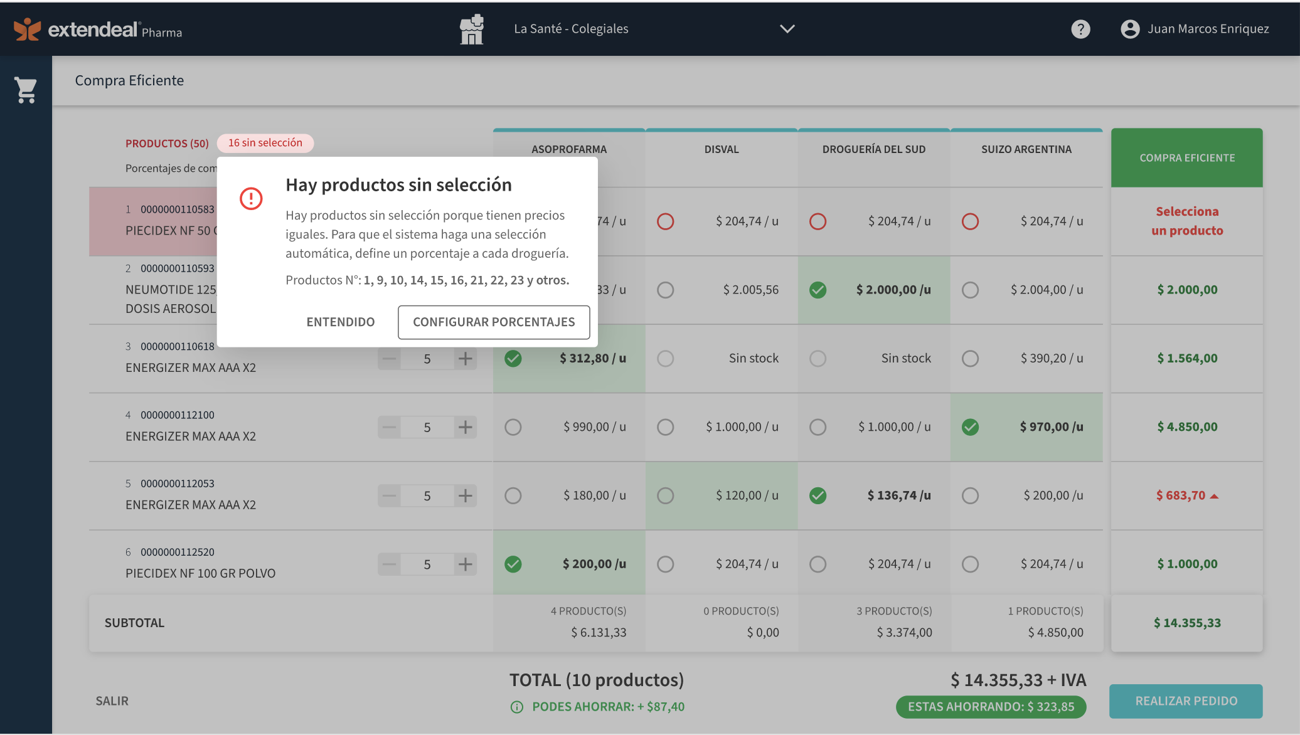Click ESTAS AHORRANDO: $ 323,85 badge
The height and width of the screenshot is (735, 1300).
pyautogui.click(x=991, y=707)
